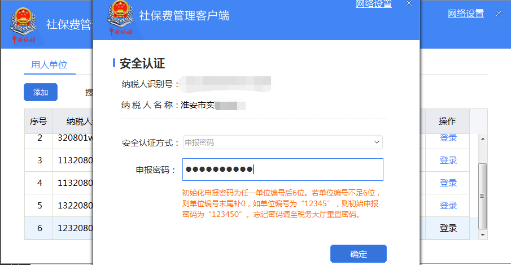Select row 6 in the unit table
Viewport: 511px width, 265px height.
click(x=247, y=228)
